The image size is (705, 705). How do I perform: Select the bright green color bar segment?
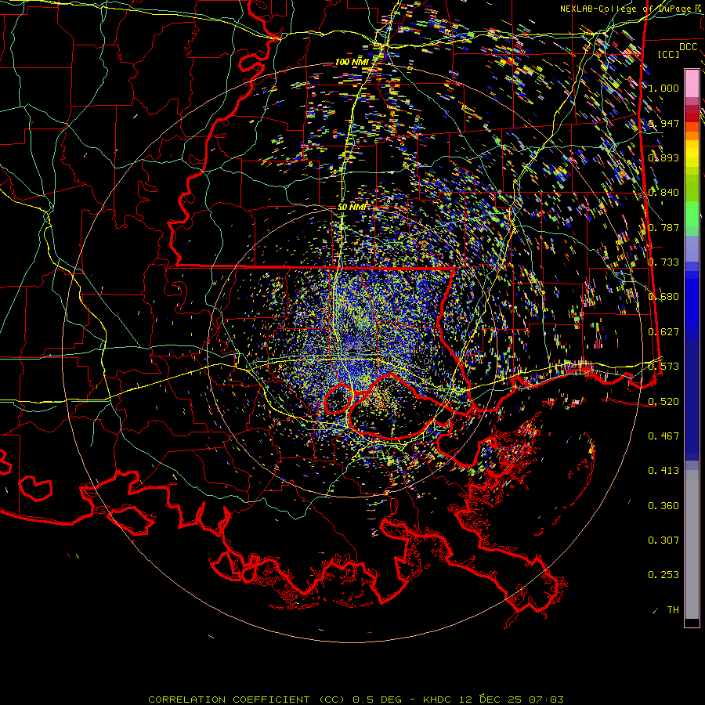click(692, 214)
